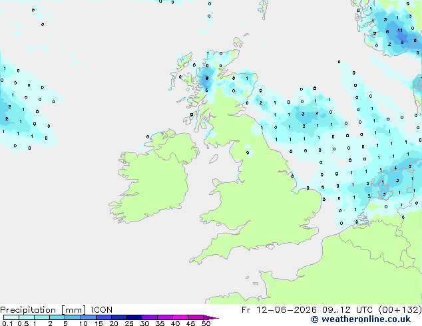Click the legend scale label '50'
422x326 pixels.
pyautogui.click(x=206, y=323)
